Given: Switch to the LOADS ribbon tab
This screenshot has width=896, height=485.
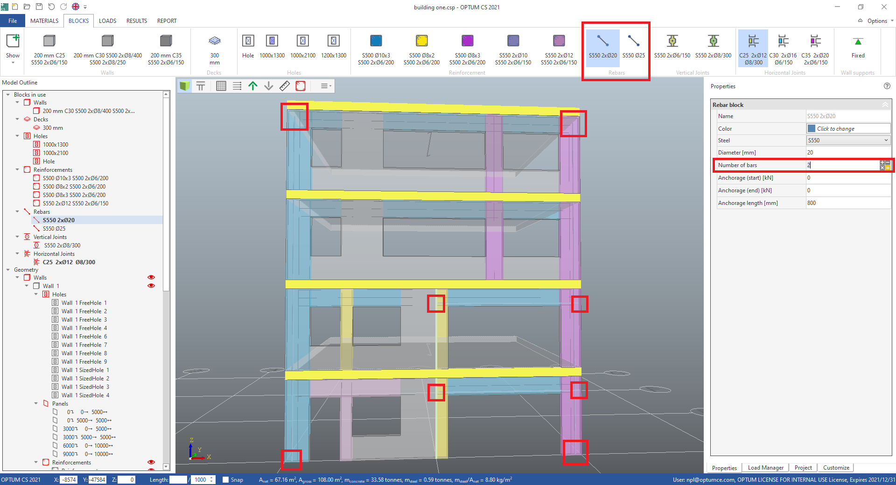Looking at the screenshot, I should coord(107,21).
